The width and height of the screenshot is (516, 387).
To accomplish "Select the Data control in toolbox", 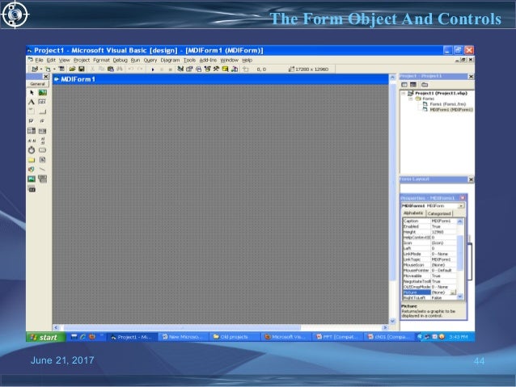I will pos(42,179).
